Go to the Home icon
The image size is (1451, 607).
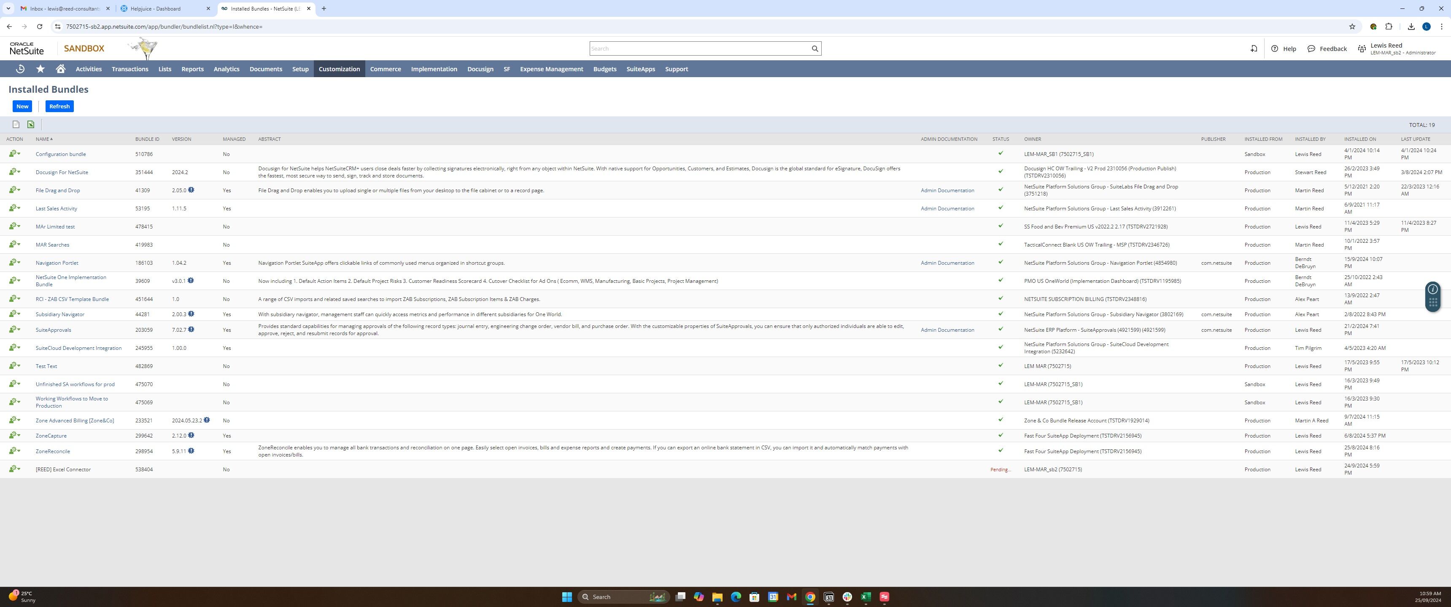point(61,69)
